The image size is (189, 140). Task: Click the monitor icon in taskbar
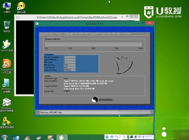(x=16, y=138)
